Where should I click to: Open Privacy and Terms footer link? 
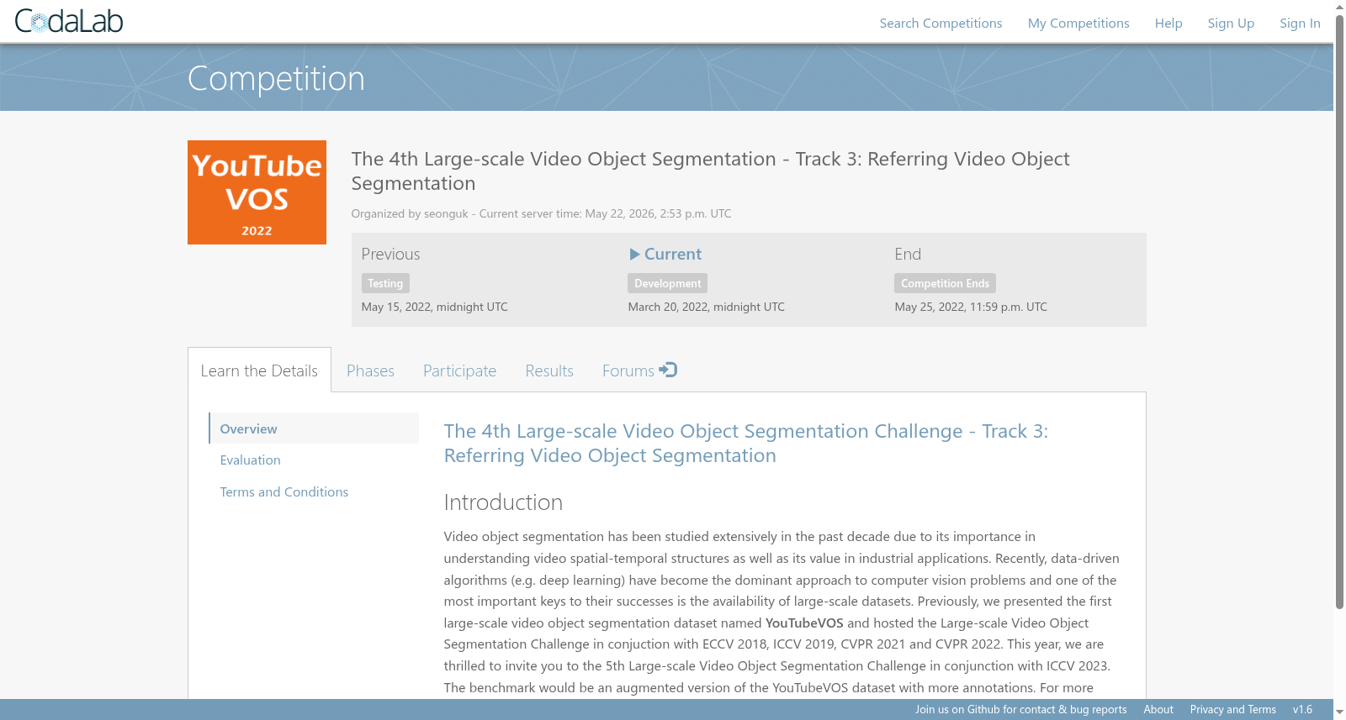coord(1232,709)
